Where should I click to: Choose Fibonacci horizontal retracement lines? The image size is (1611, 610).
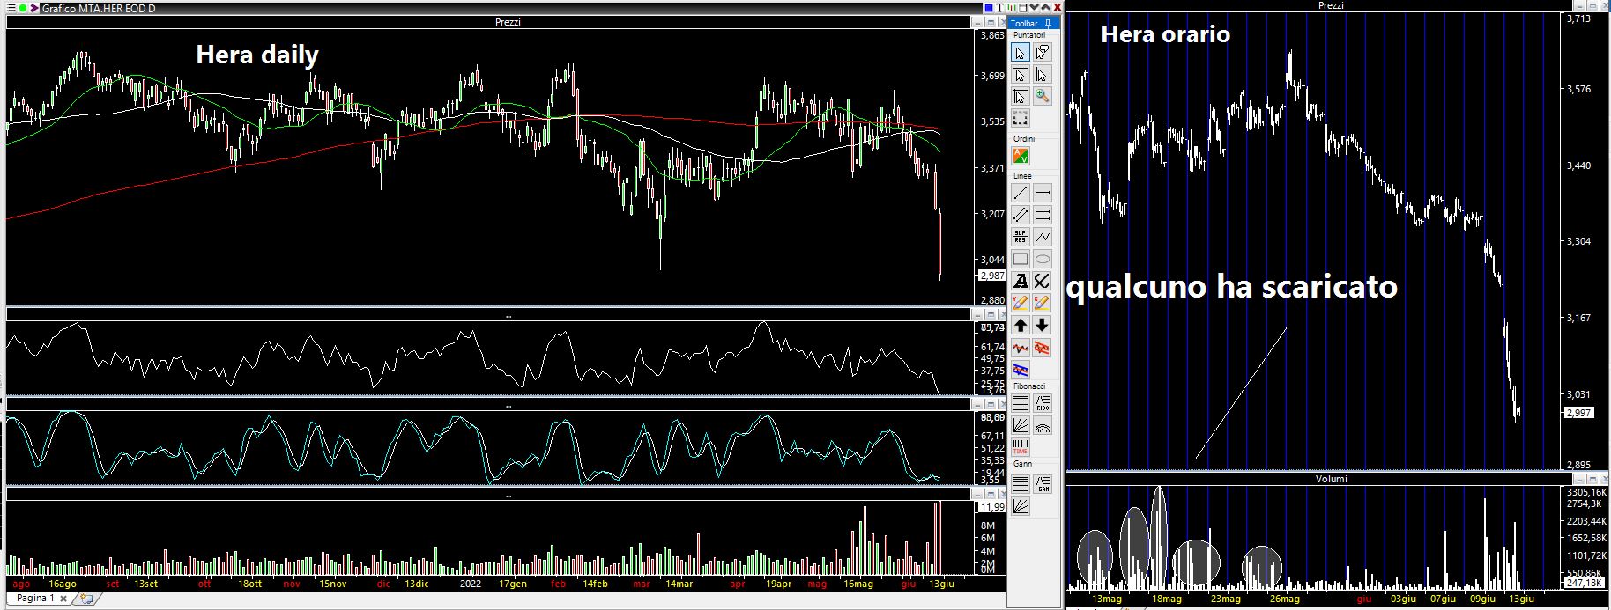point(1020,403)
